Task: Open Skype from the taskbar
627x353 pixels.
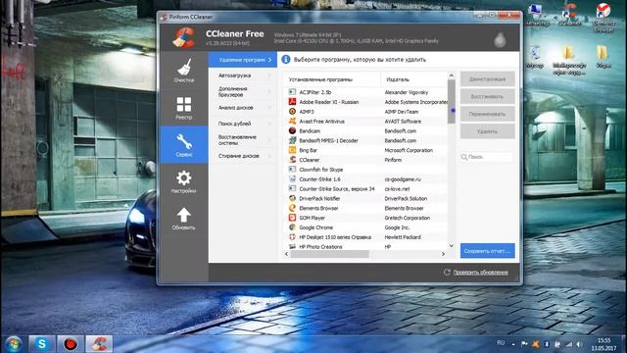Action: (42, 344)
